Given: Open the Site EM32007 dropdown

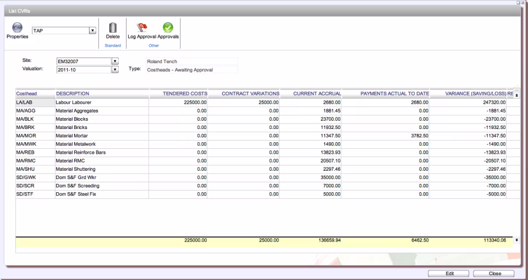Looking at the screenshot, I should pyautogui.click(x=115, y=61).
